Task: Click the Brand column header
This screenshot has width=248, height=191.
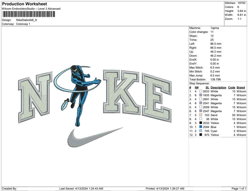Action: click(x=241, y=87)
